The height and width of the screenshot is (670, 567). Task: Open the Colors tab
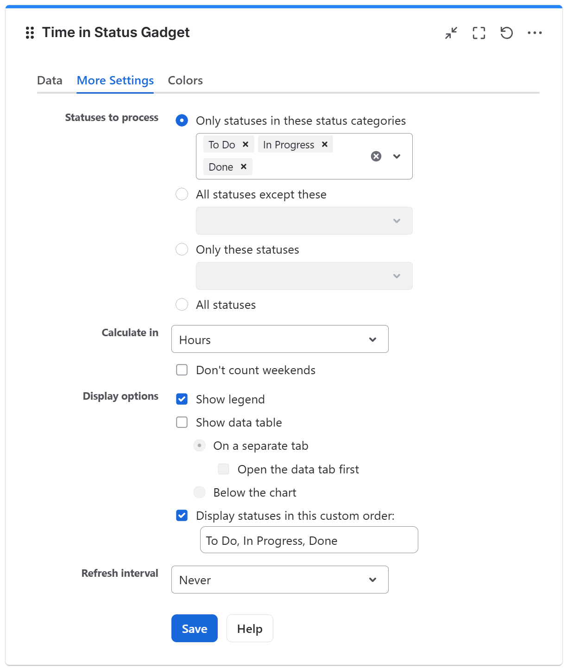click(x=185, y=80)
